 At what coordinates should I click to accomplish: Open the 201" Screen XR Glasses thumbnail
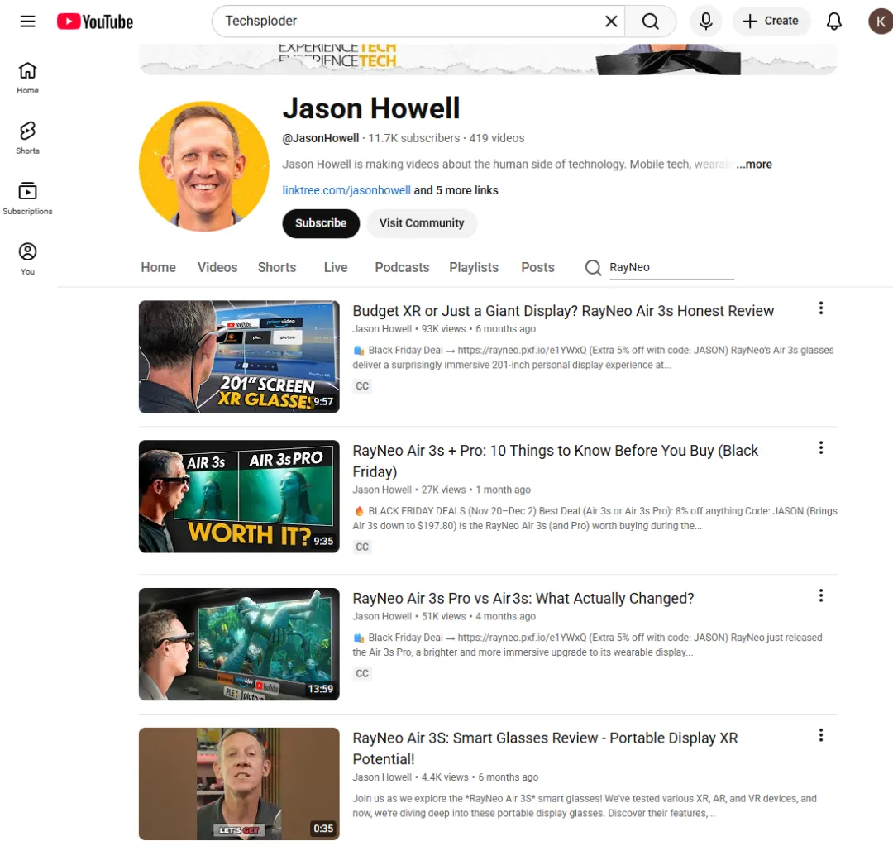click(x=239, y=356)
